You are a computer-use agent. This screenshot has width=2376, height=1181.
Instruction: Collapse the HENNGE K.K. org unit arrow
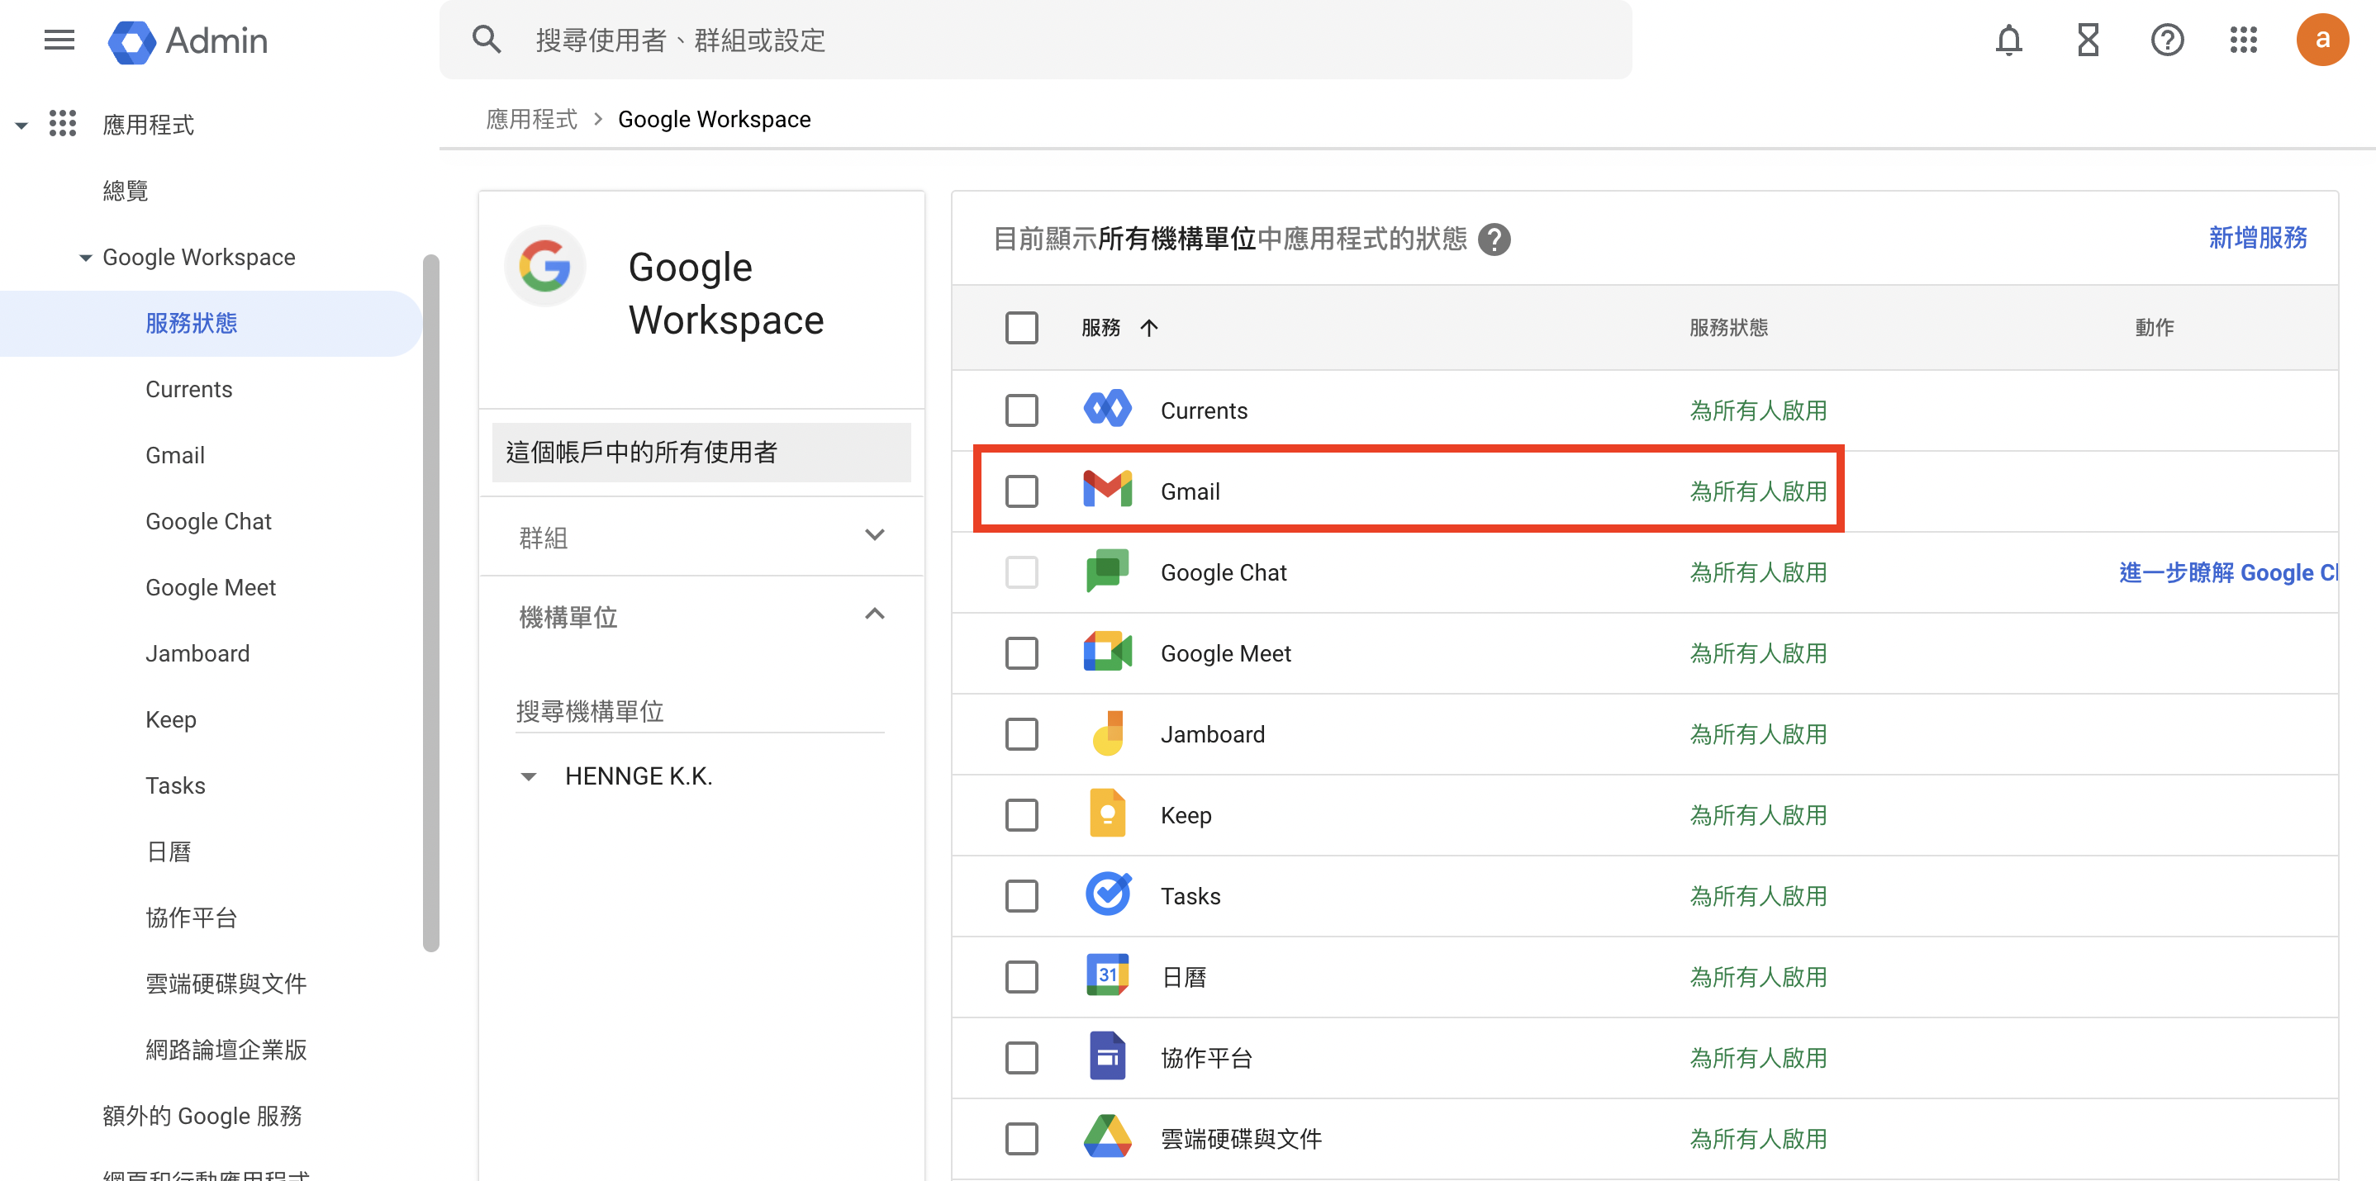click(529, 777)
